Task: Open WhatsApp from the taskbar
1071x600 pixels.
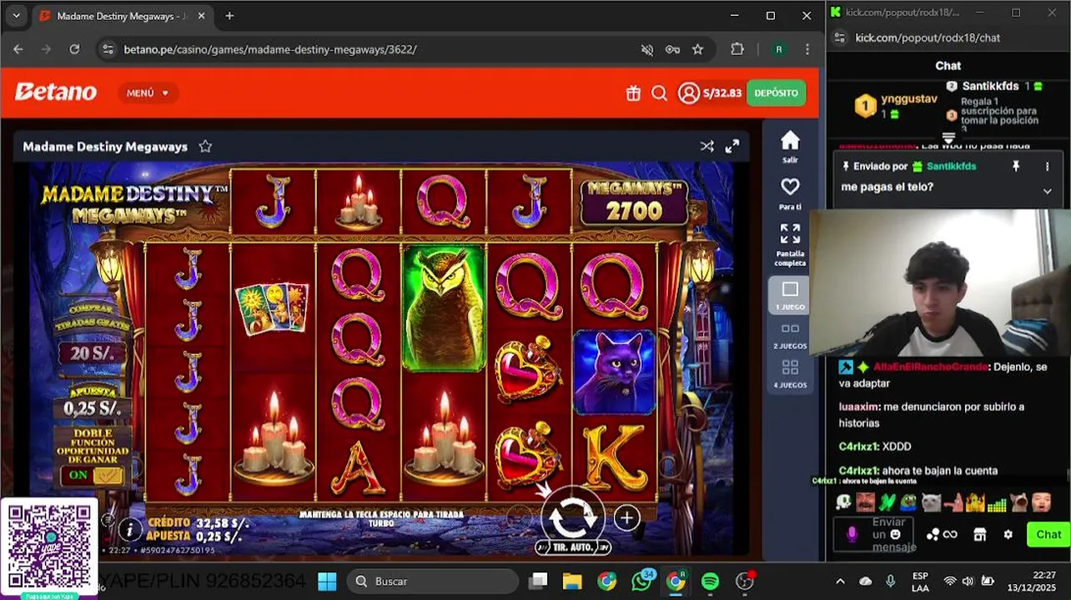Action: [641, 580]
